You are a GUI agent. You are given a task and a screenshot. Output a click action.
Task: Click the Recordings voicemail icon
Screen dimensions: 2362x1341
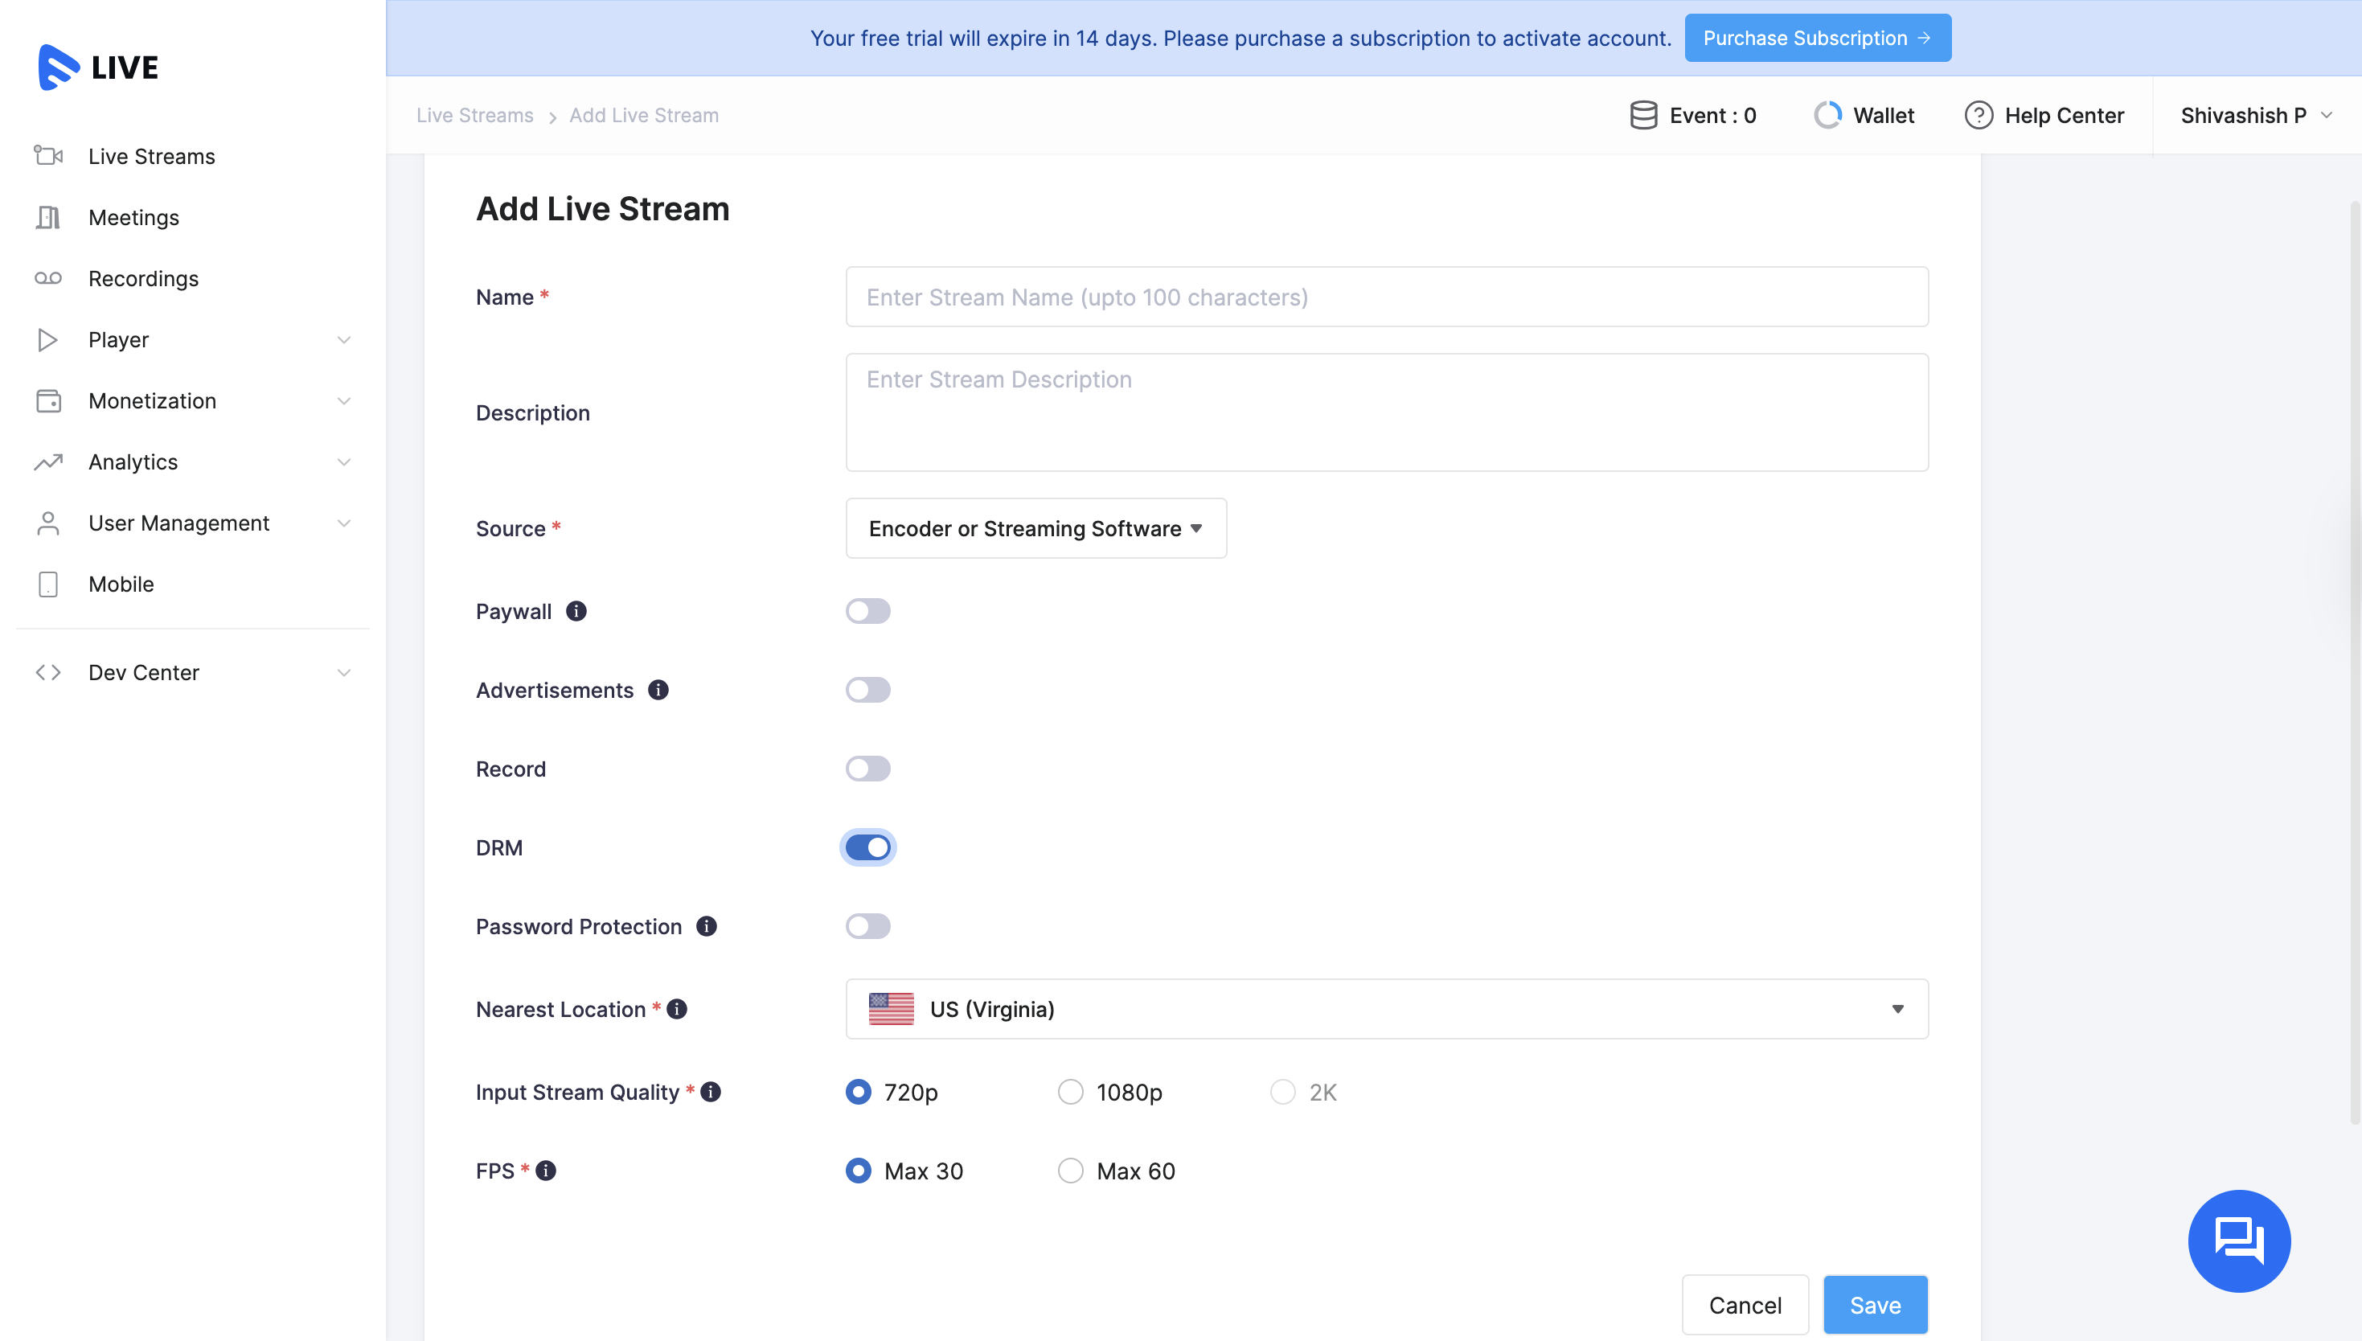coord(48,278)
